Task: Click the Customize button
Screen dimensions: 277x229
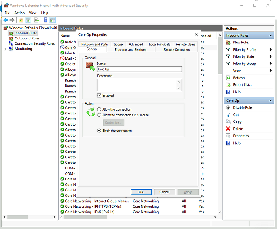Action: click(x=114, y=122)
